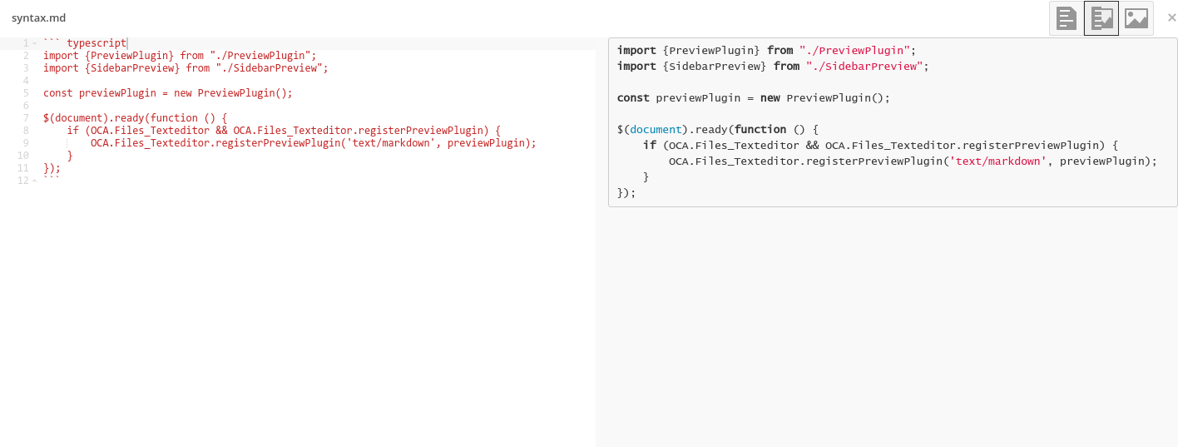
Task: Switch to text-only editor mode icon
Action: pyautogui.click(x=1066, y=17)
